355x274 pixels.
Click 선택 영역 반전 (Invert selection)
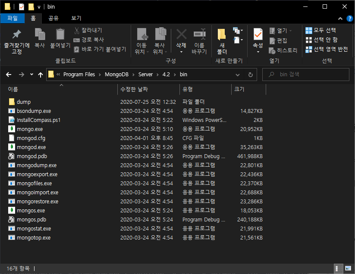pos(327,49)
